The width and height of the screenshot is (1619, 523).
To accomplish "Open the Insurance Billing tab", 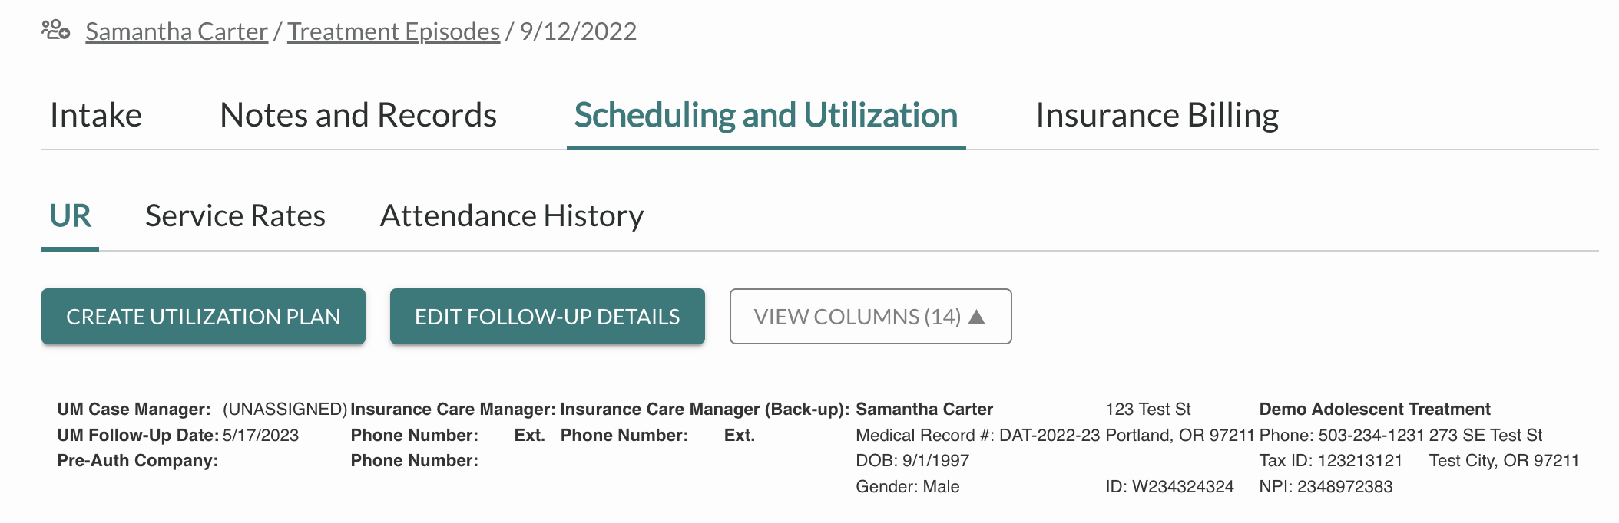I will [x=1157, y=115].
